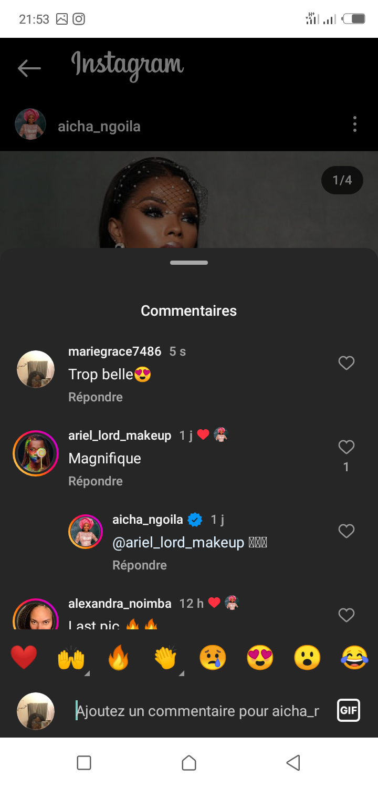Insert the crying face emoji

(213, 657)
